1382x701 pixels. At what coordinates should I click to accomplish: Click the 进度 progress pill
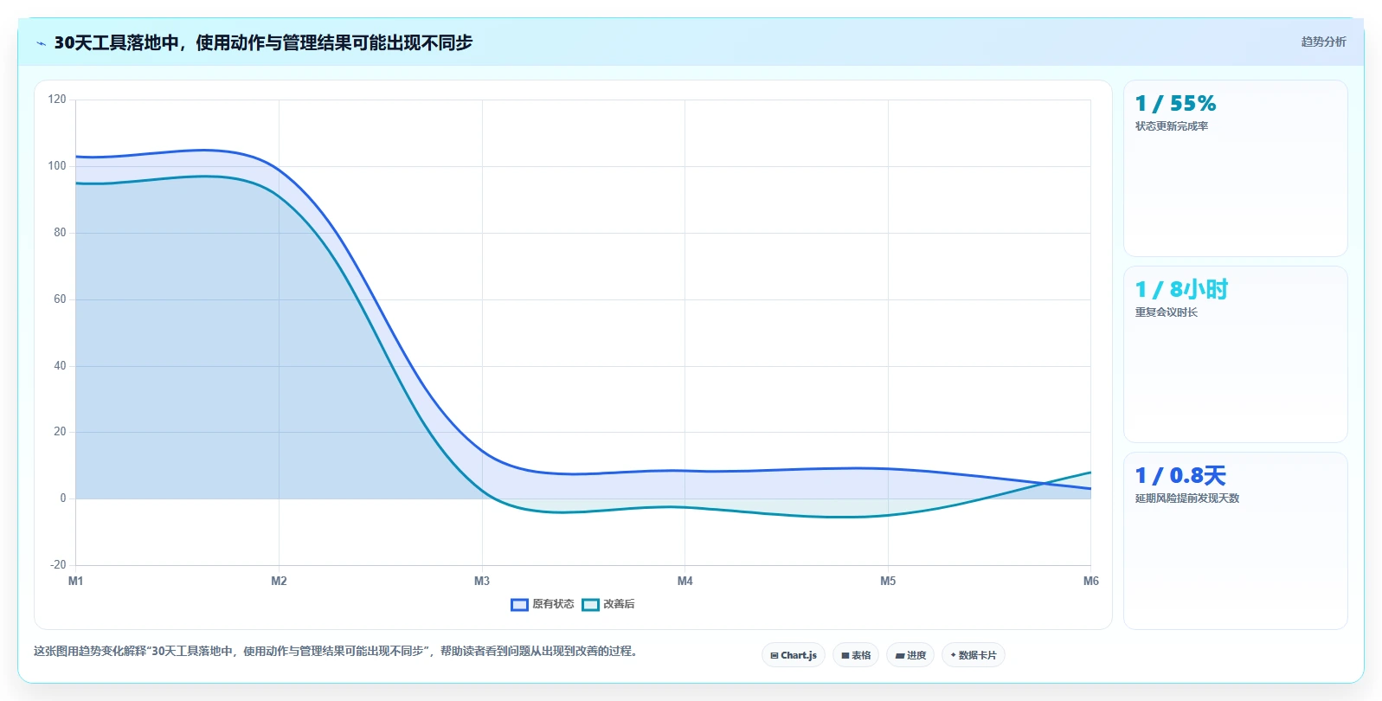point(910,655)
